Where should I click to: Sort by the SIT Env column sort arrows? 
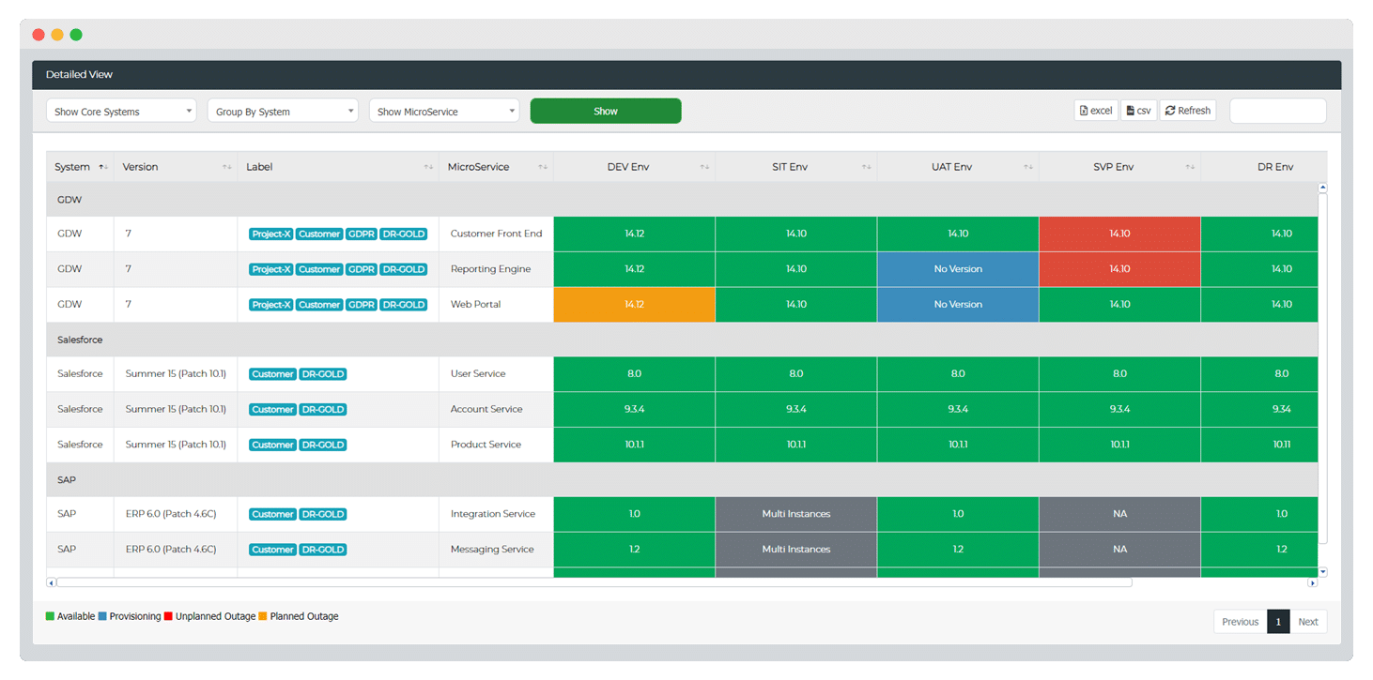point(866,167)
